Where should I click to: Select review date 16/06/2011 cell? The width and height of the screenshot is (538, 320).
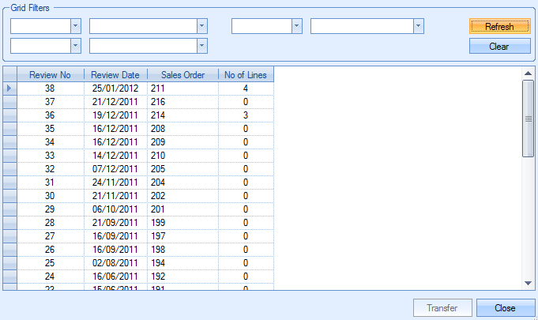pyautogui.click(x=115, y=277)
